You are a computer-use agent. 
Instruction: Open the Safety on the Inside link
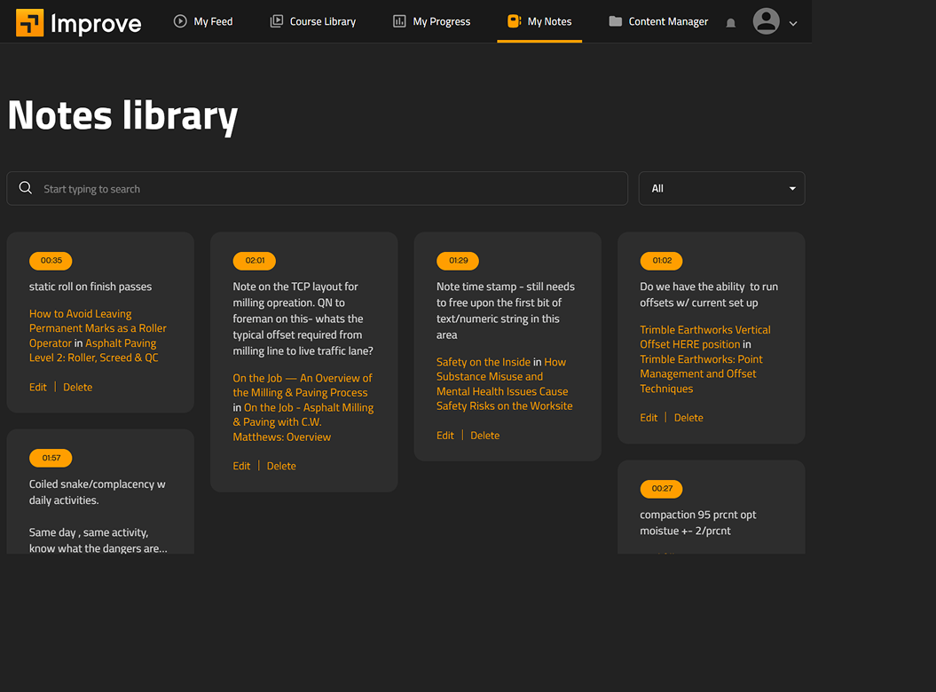click(x=483, y=362)
